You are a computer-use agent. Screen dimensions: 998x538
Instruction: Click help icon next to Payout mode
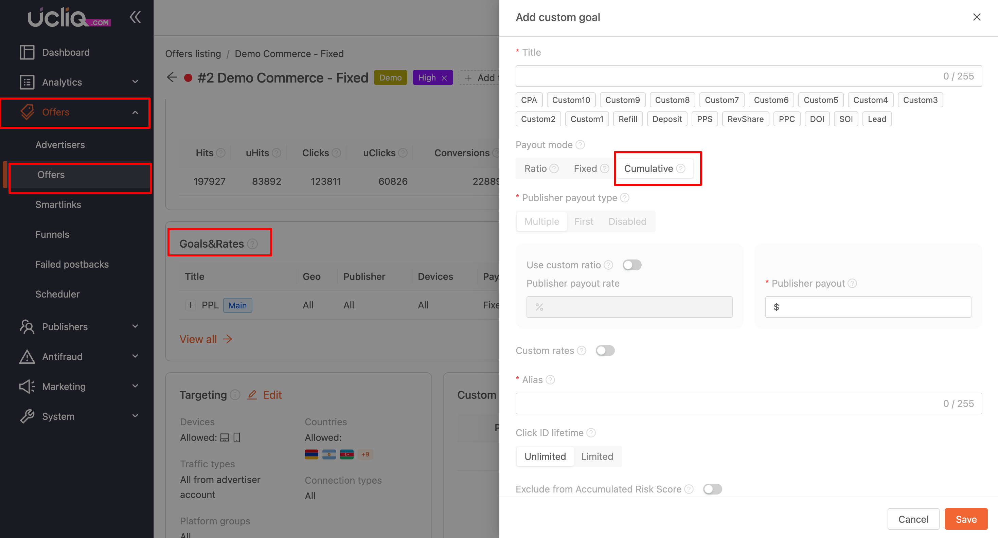point(580,145)
